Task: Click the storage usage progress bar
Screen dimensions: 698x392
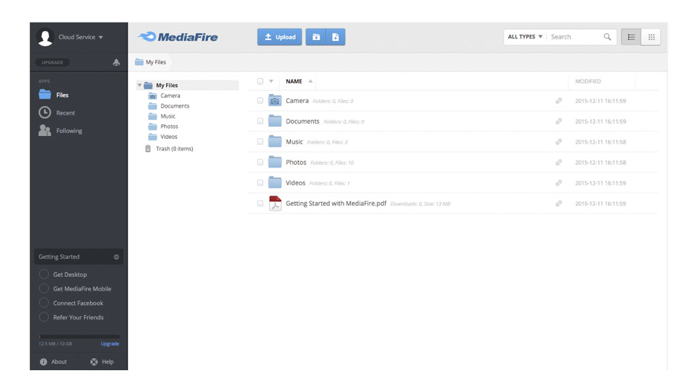Action: (79, 336)
